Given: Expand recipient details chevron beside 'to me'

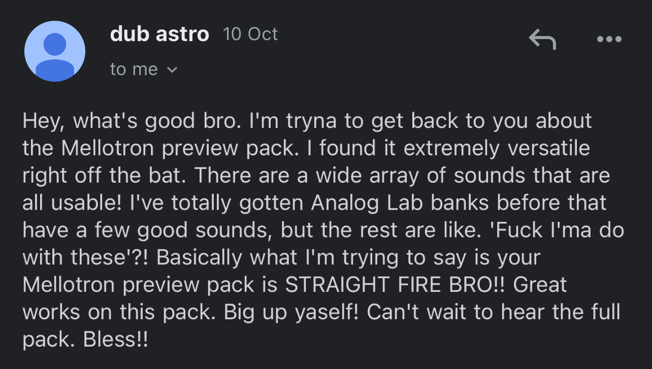Looking at the screenshot, I should click(x=172, y=70).
